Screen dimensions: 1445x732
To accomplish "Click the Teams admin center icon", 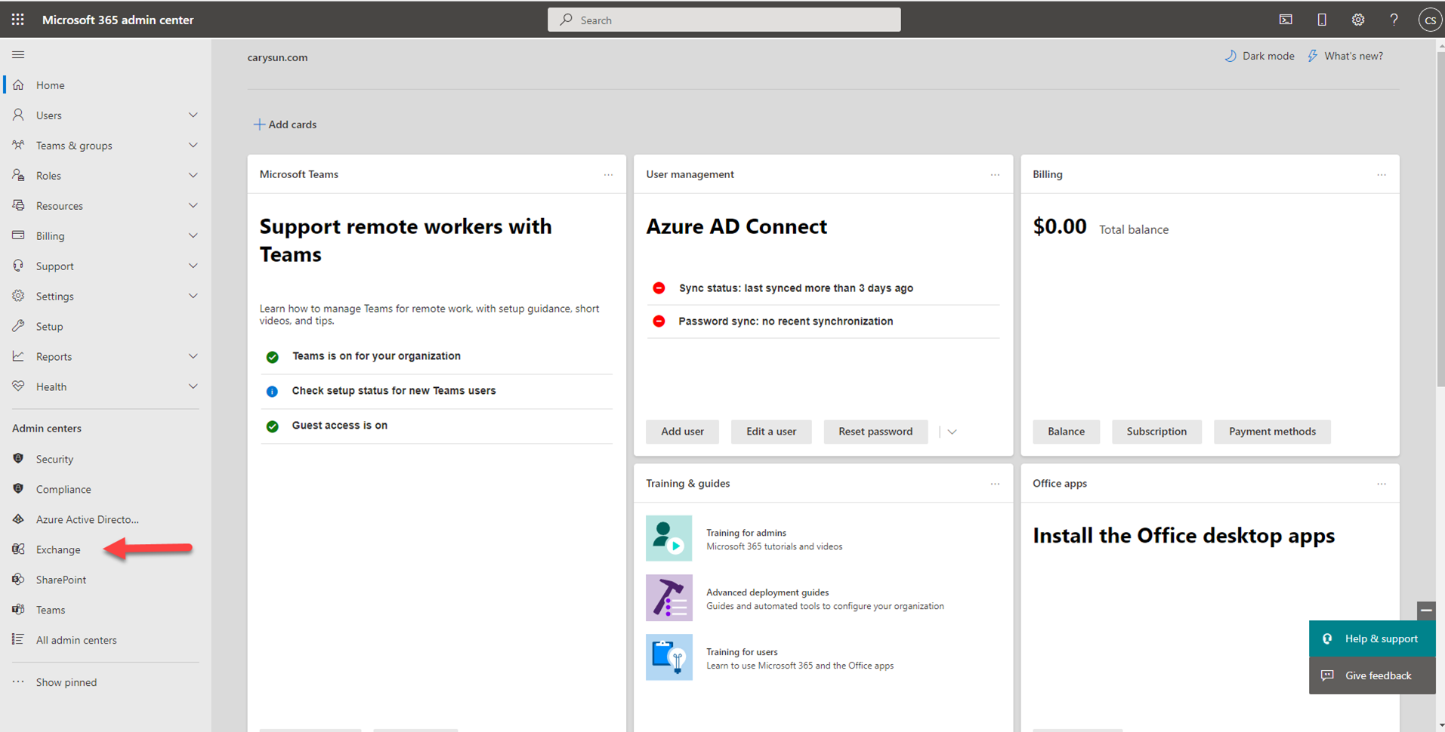I will coord(18,609).
